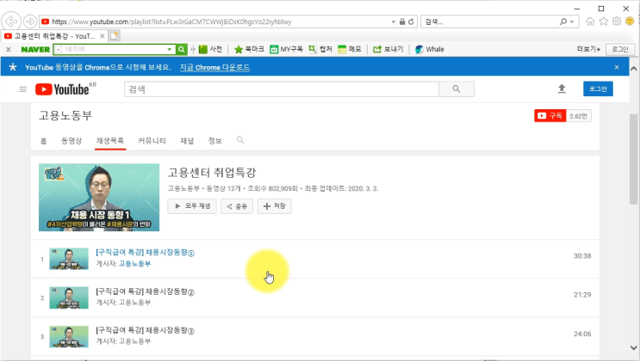
Task: Open the address bar history dropdown arrow
Action: pos(393,21)
